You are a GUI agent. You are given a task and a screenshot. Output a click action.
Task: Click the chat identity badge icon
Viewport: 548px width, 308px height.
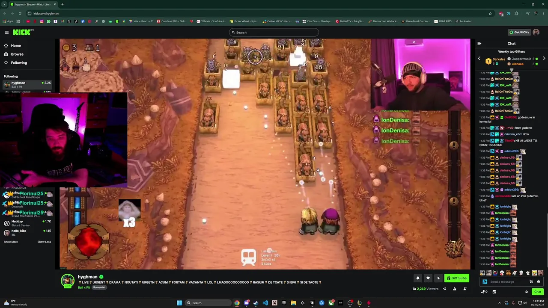coord(485,282)
